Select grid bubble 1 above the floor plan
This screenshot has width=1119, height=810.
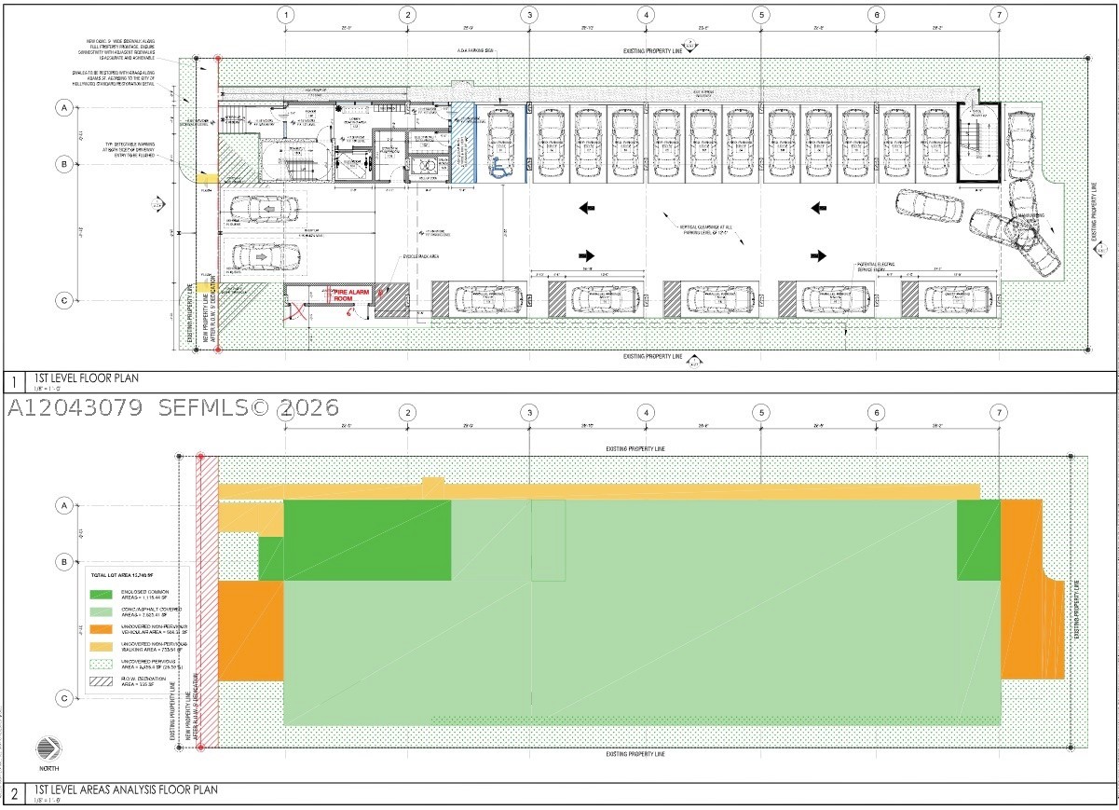(285, 14)
